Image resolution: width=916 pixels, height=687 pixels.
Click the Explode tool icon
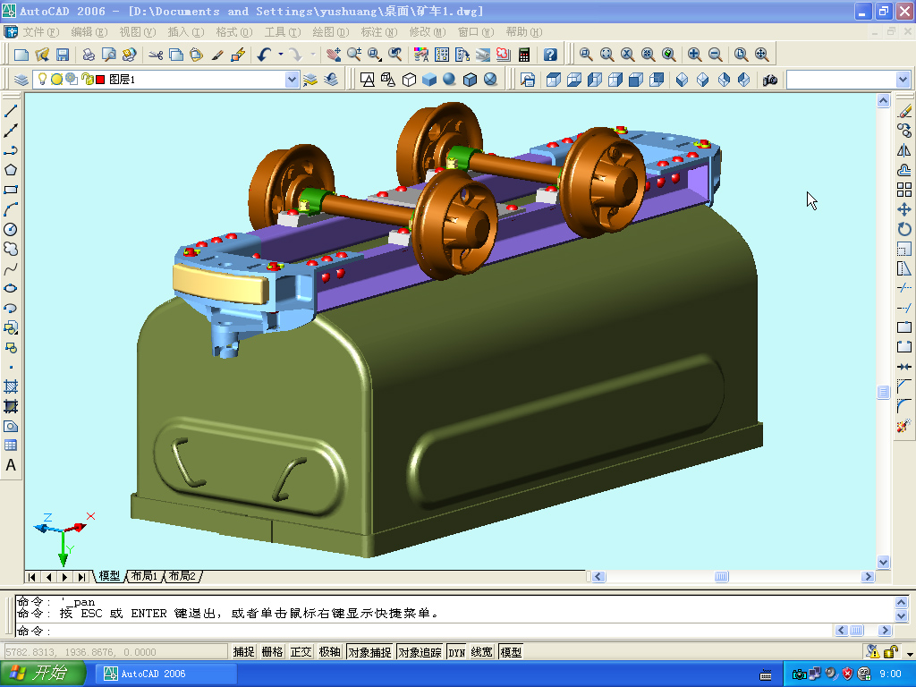[904, 426]
